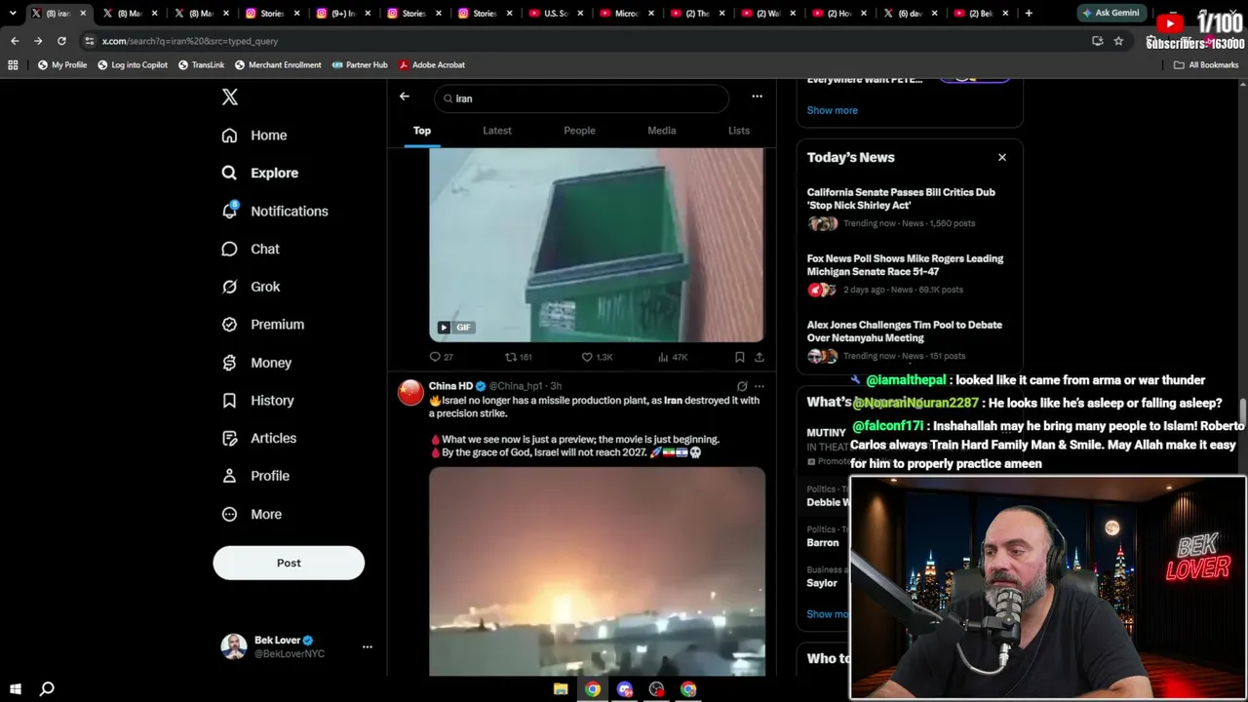Viewport: 1248px width, 702px height.
Task: Open the Partner Hub bookmark
Action: pyautogui.click(x=360, y=65)
